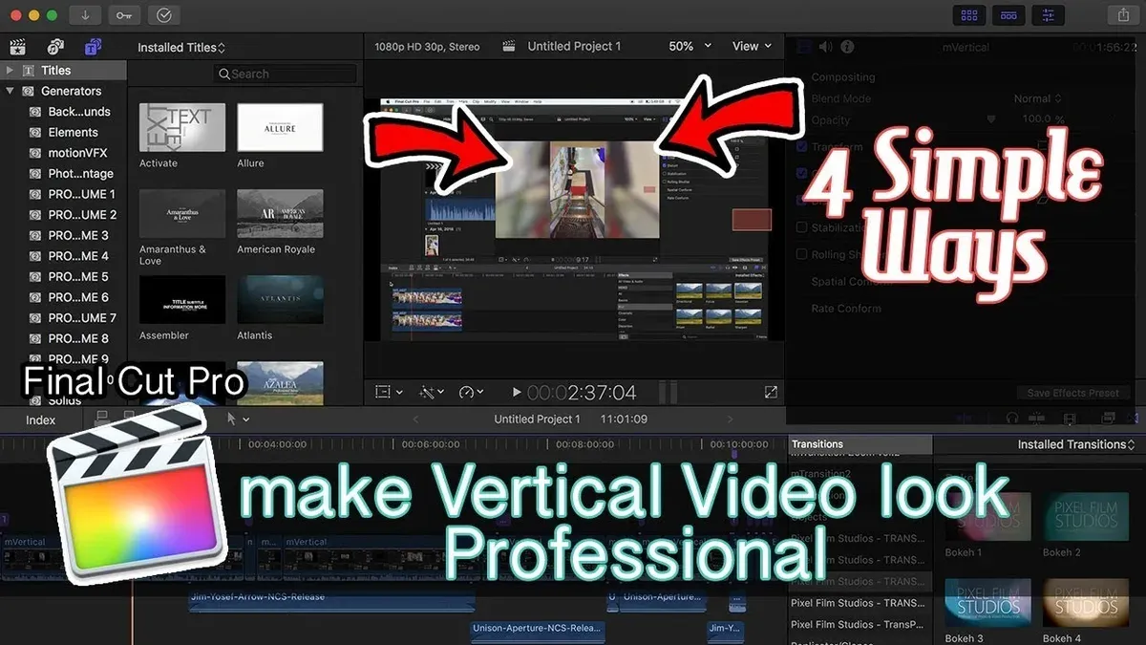Open the background tasks checkmark icon
The image size is (1146, 645).
click(x=164, y=15)
